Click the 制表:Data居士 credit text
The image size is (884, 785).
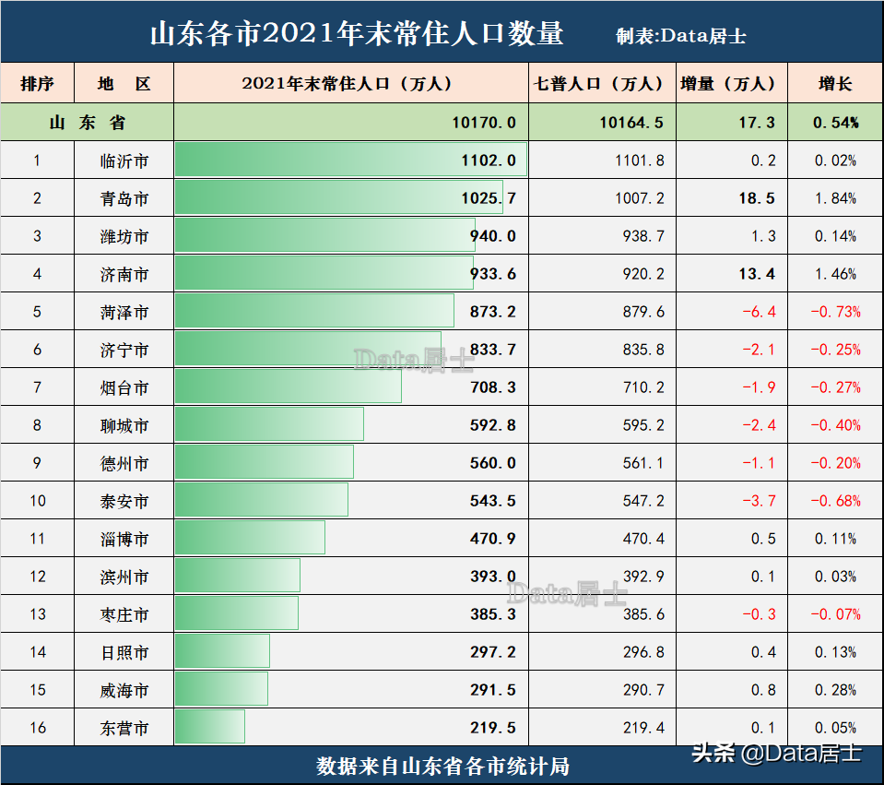(x=679, y=34)
